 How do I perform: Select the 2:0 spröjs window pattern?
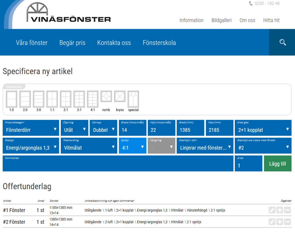pos(25,99)
